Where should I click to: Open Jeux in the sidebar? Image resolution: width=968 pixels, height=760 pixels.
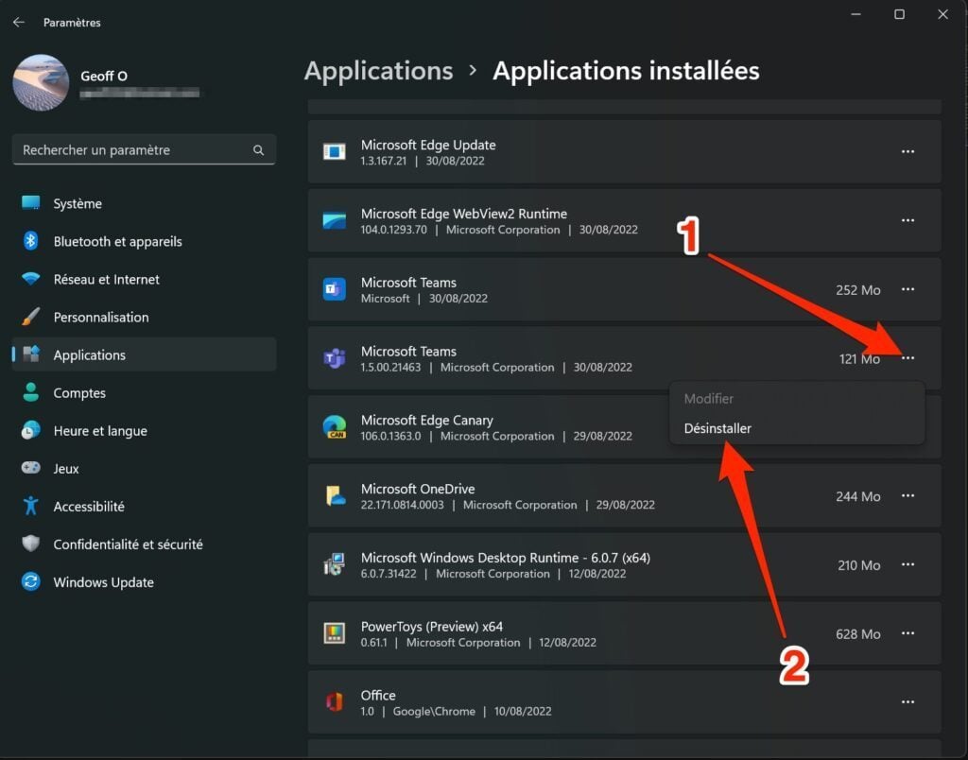(144, 468)
